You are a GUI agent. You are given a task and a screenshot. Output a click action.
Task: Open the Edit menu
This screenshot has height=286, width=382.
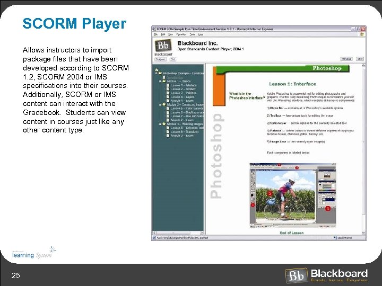point(163,34)
